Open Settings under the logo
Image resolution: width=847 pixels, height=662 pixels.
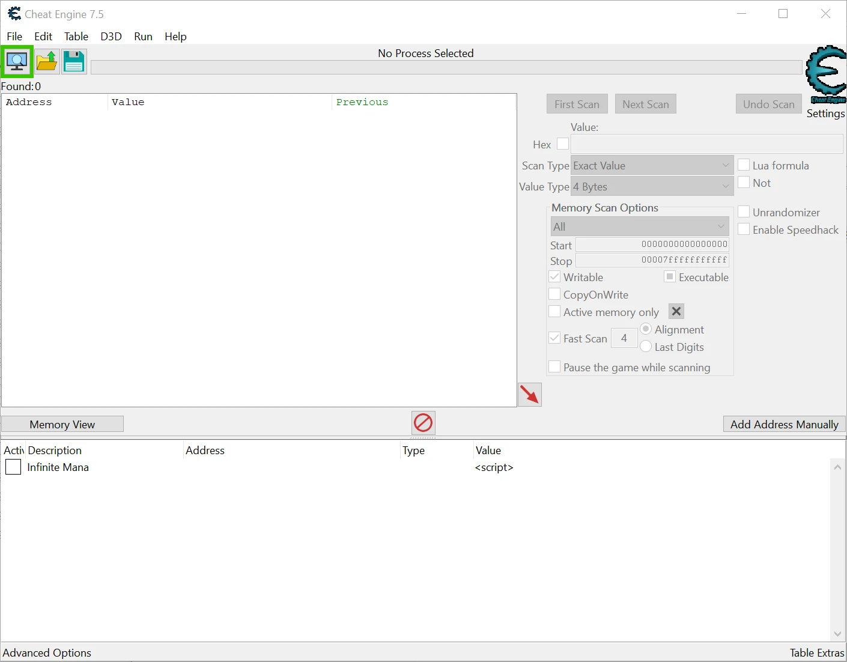825,114
